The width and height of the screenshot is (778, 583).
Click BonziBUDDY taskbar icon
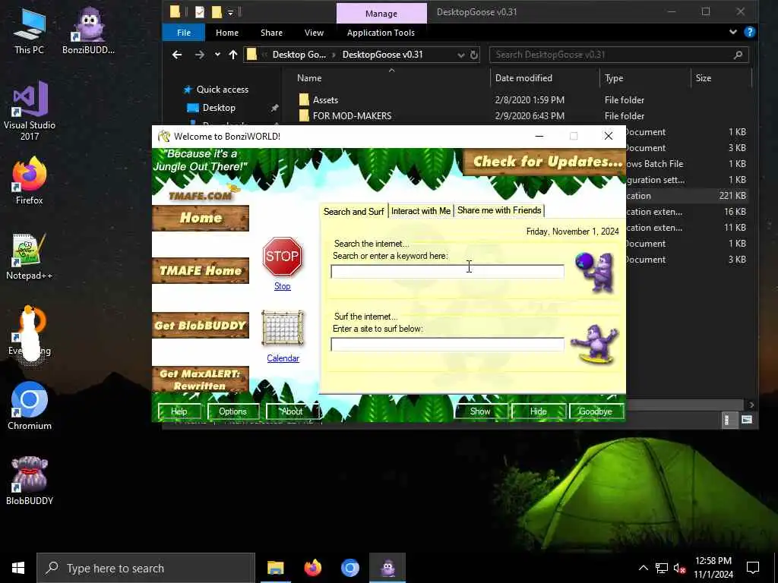387,568
